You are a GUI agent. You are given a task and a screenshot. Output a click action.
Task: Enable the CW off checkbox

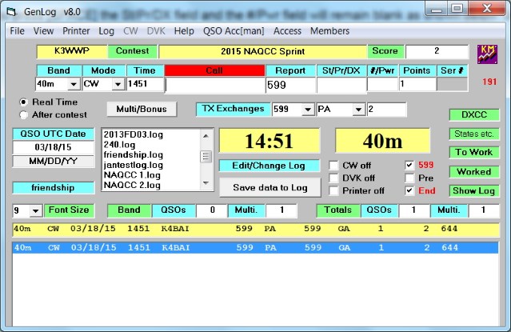tap(335, 166)
